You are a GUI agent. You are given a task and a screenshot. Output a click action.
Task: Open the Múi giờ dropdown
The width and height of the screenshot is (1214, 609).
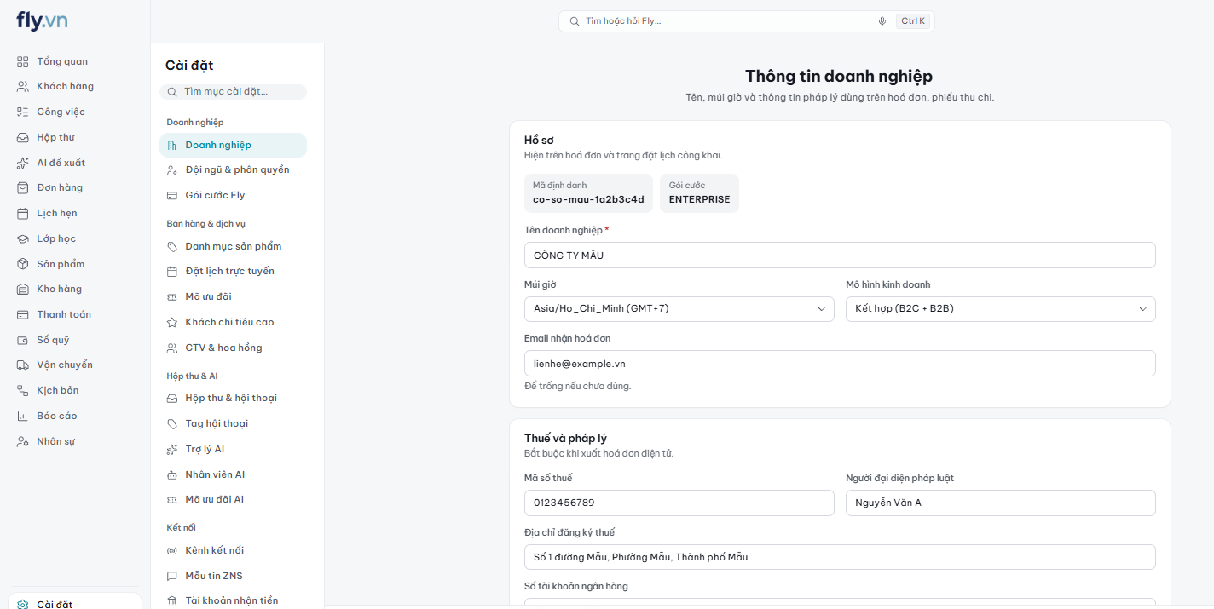(x=679, y=309)
